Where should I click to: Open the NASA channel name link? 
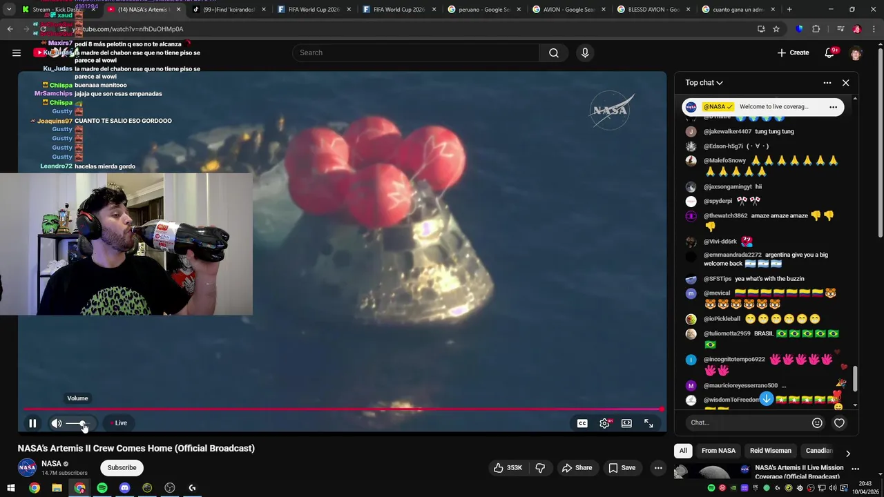(51, 464)
